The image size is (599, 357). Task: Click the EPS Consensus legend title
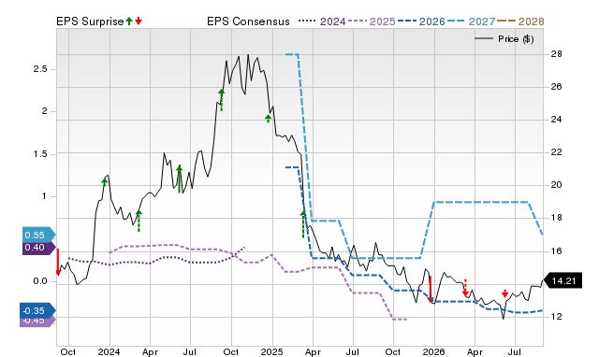coord(248,21)
